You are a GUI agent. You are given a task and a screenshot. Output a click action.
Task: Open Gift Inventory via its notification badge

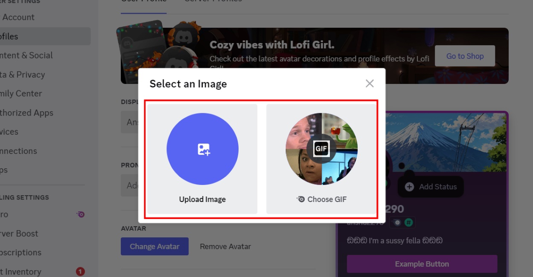pyautogui.click(x=81, y=271)
